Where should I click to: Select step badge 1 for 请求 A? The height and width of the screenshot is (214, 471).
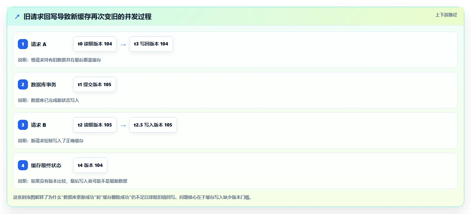pos(23,44)
